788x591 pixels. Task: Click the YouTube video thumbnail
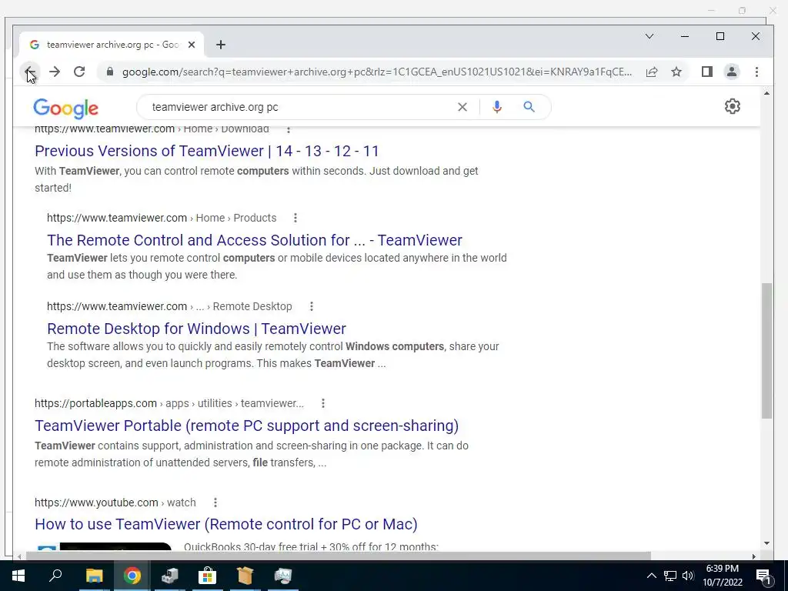pos(104,547)
